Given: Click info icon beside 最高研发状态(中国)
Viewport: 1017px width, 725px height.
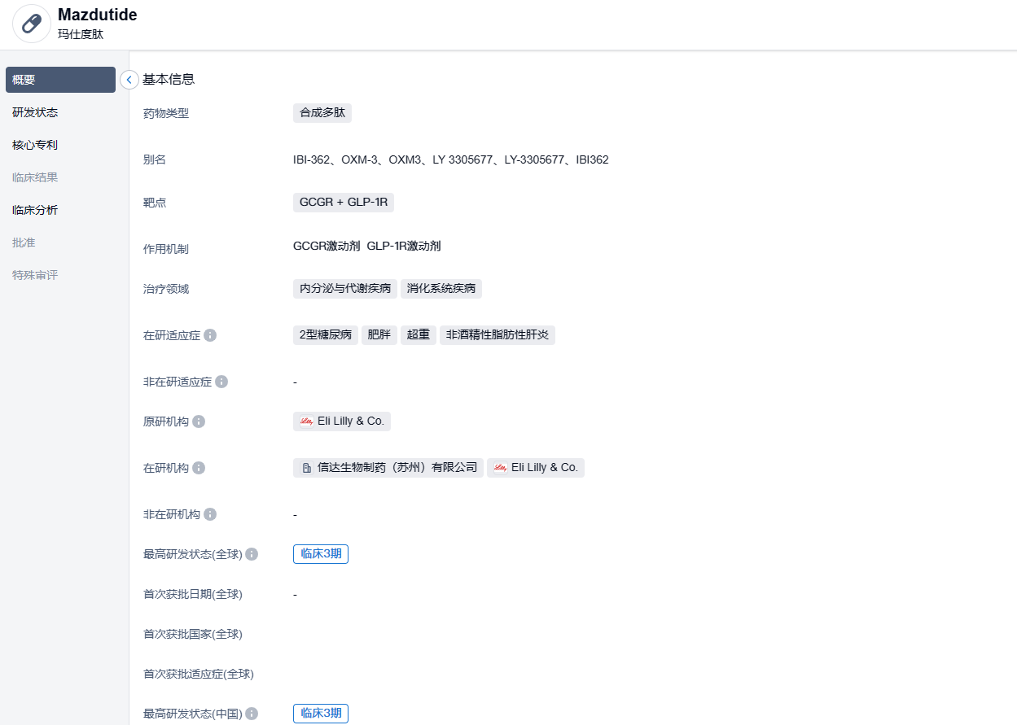Looking at the screenshot, I should click(252, 714).
